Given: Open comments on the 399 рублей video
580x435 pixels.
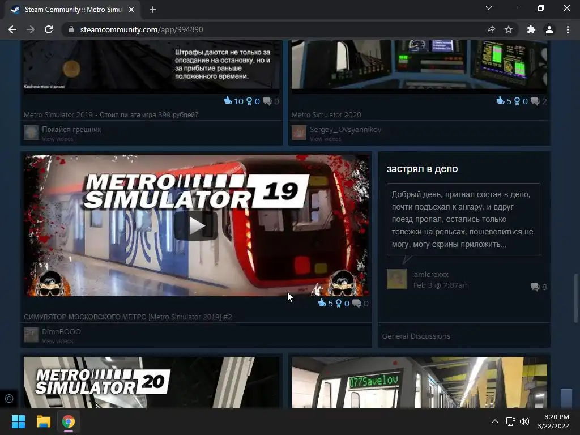Looking at the screenshot, I should (267, 101).
